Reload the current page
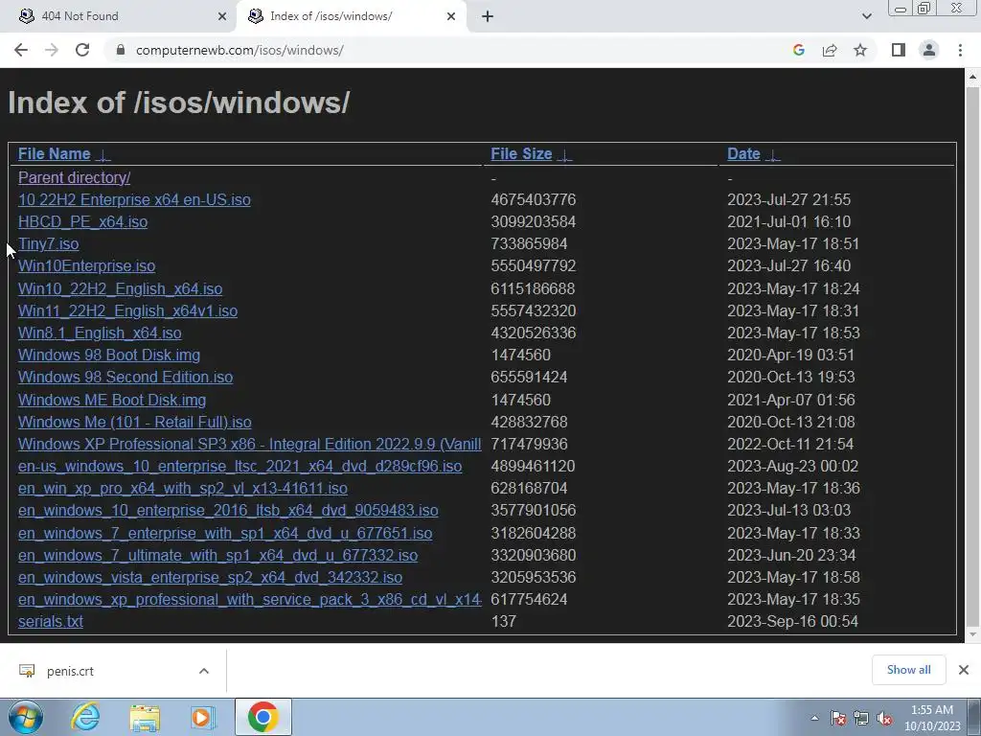 tap(82, 50)
